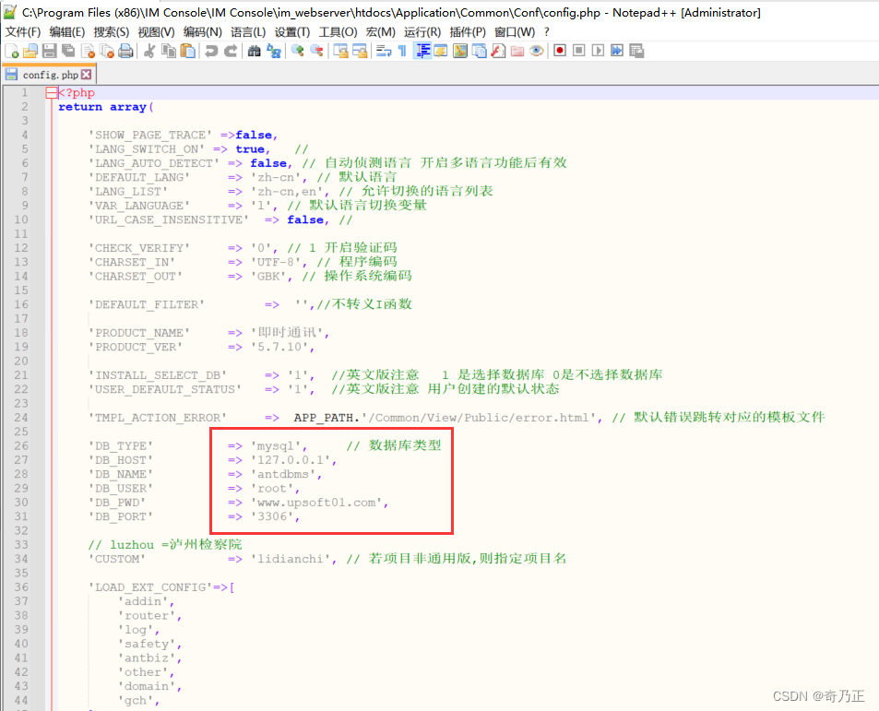The width and height of the screenshot is (879, 711).
Task: Open the 窗口(W) menu
Action: coord(514,32)
